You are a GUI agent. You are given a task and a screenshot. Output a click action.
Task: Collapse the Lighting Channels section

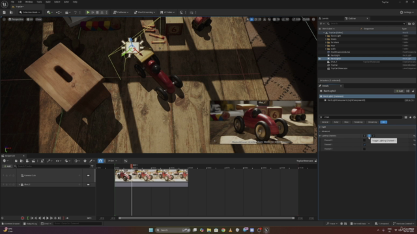pos(320,136)
